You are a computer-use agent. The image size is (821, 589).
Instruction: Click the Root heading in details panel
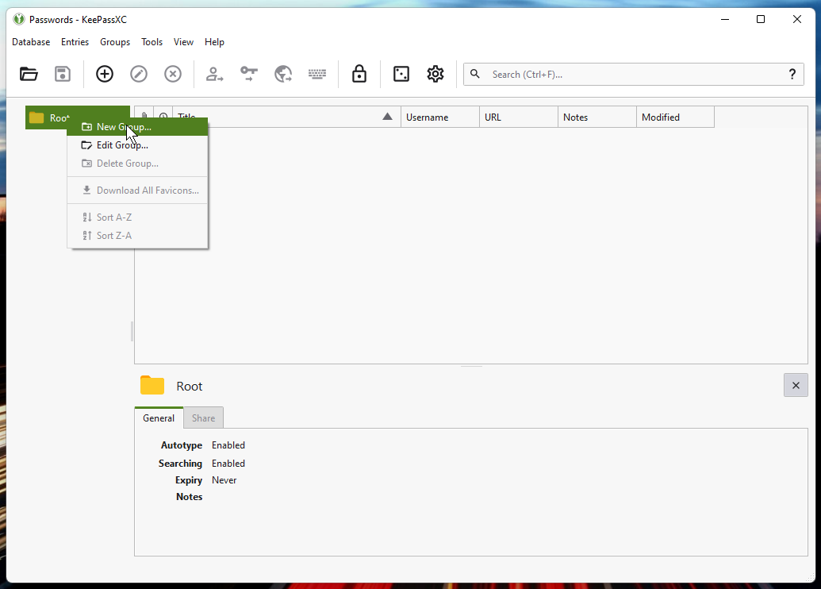pos(190,387)
